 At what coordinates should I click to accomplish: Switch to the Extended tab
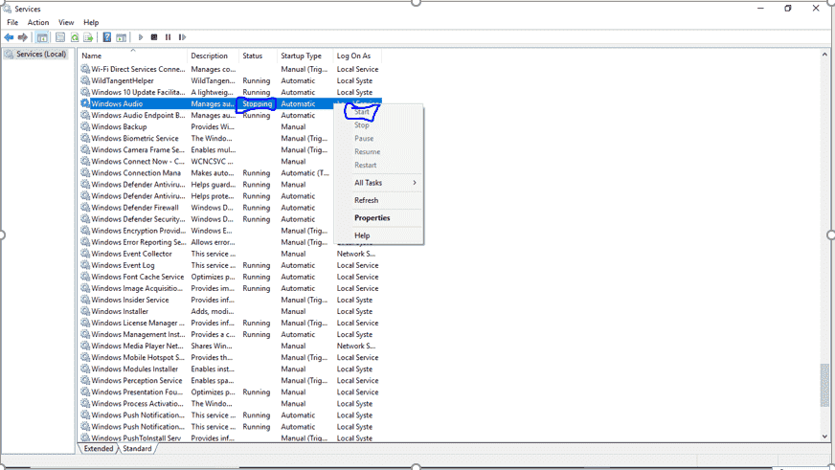tap(99, 449)
